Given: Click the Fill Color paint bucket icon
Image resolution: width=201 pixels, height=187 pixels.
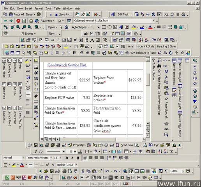Looking at the screenshot, I should click(x=134, y=27).
